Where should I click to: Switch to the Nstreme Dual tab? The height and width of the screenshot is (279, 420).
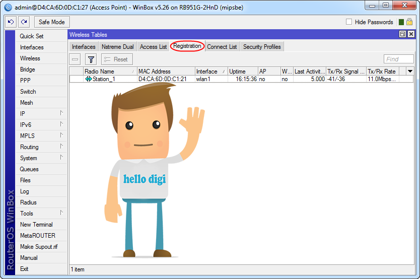click(117, 47)
